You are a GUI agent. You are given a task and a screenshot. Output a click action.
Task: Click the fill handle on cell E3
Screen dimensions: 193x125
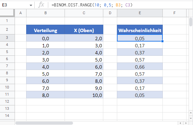[x=162, y=41]
